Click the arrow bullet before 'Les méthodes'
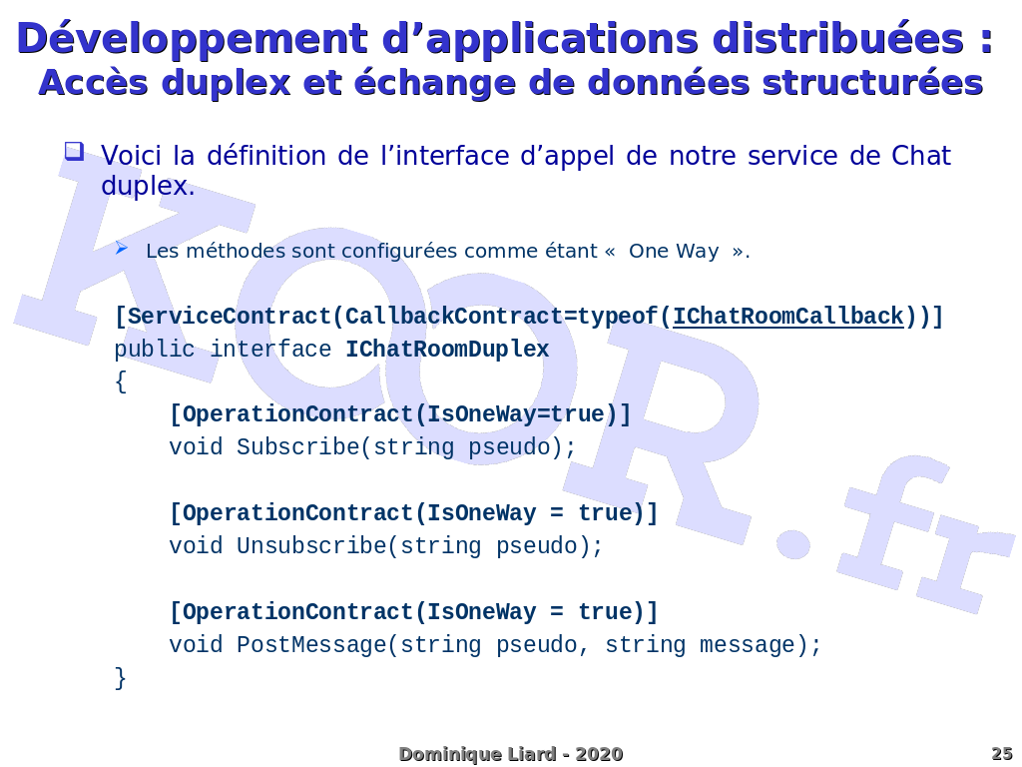Image resolution: width=1022 pixels, height=767 pixels. point(121,248)
